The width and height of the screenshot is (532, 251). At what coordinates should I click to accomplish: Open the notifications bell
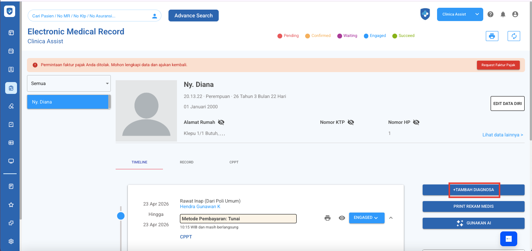pos(503,14)
